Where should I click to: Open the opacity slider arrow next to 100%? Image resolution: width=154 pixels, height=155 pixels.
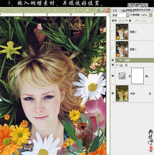click(151, 15)
